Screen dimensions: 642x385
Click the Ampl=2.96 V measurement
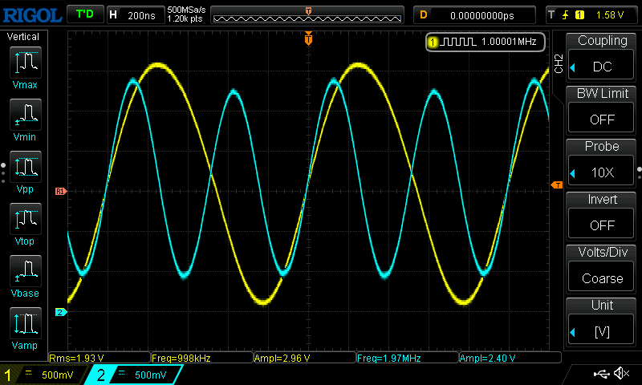(282, 359)
